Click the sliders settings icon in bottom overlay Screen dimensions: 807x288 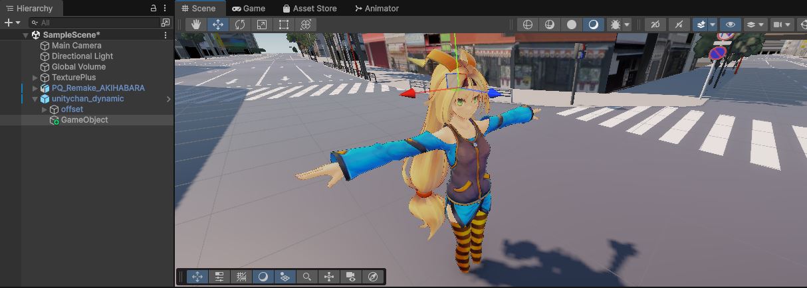(219, 277)
